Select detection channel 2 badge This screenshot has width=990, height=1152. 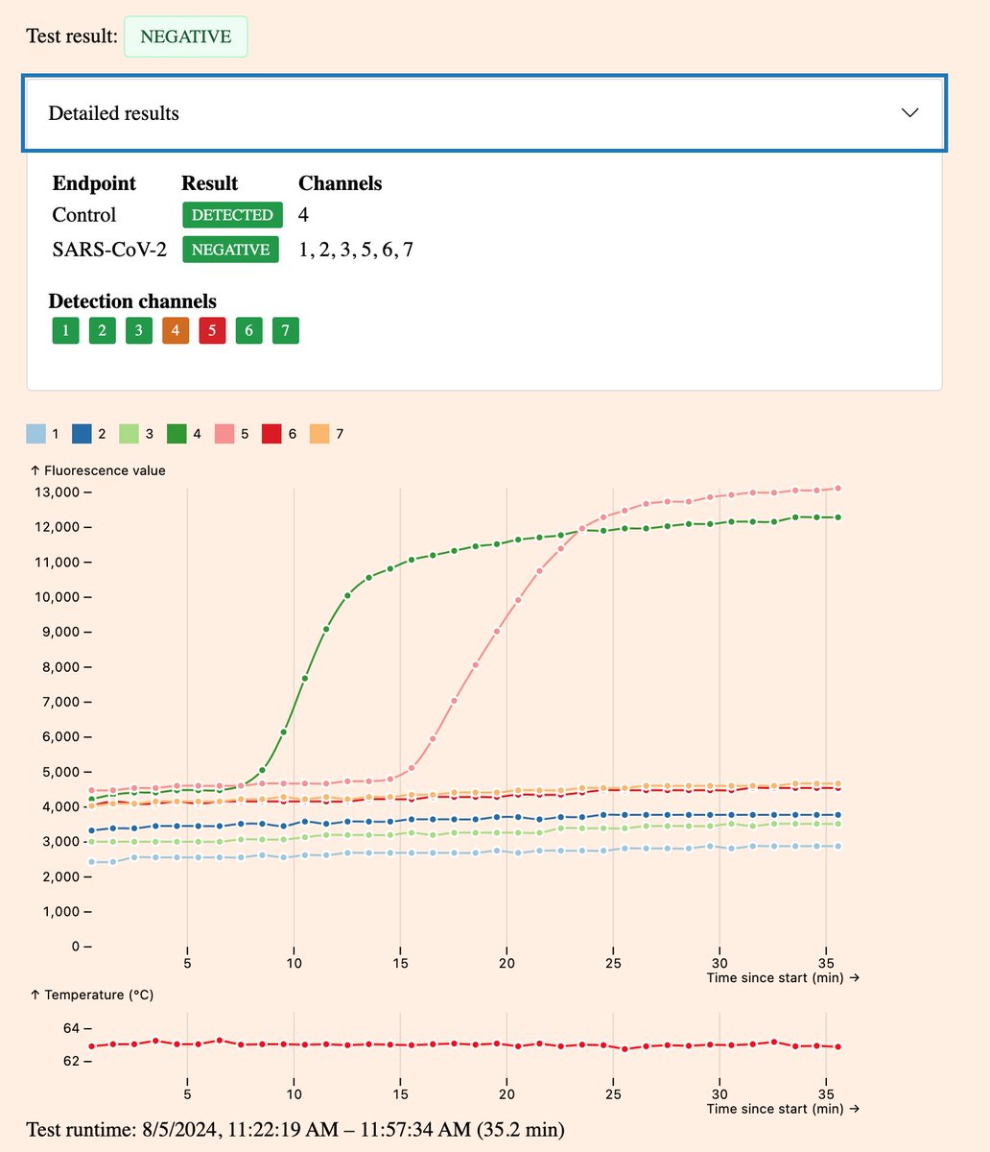pos(103,331)
